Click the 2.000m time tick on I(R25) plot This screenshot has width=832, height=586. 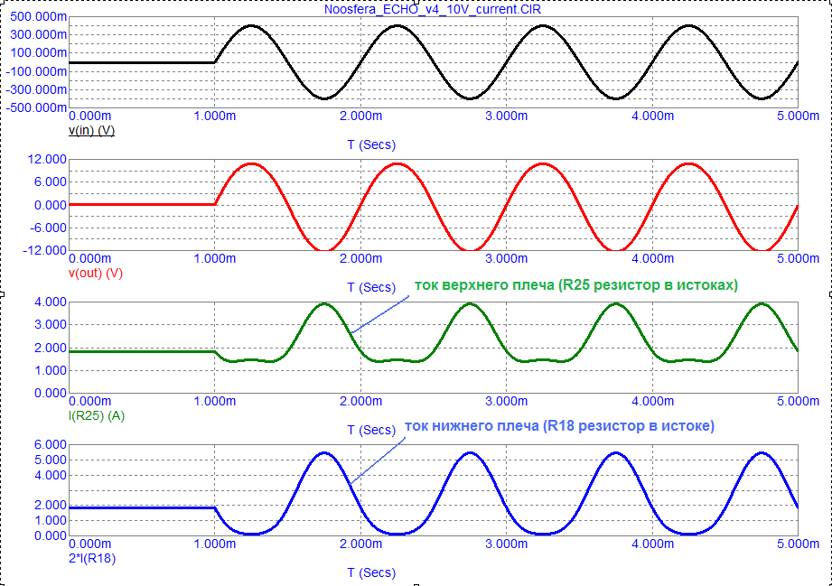click(x=360, y=402)
